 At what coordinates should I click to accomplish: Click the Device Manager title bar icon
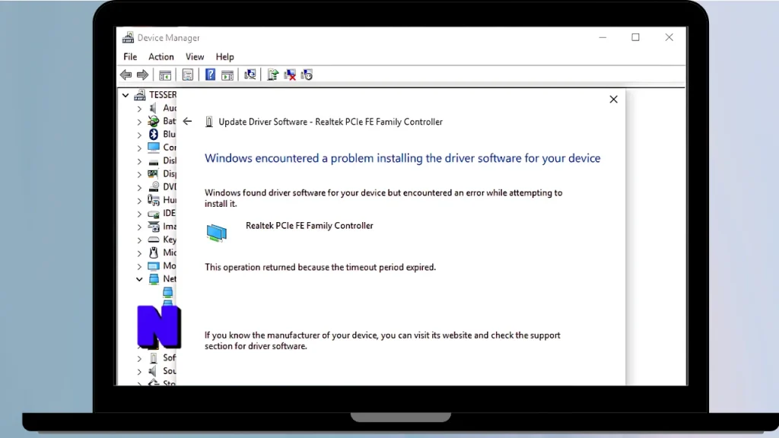click(x=128, y=37)
